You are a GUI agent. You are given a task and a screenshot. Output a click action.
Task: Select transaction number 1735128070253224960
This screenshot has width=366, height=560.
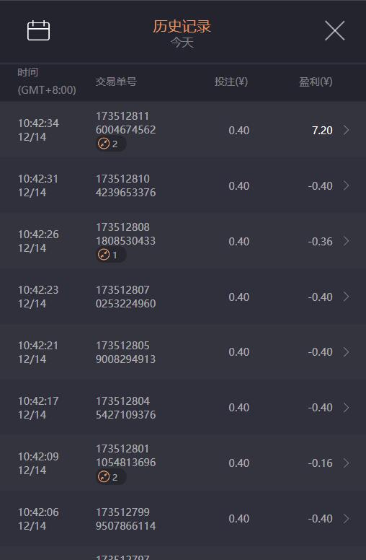pyautogui.click(x=125, y=297)
